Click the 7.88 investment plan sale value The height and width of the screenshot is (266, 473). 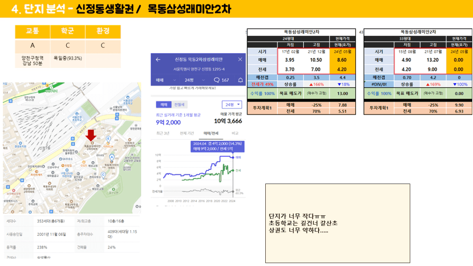(x=342, y=105)
